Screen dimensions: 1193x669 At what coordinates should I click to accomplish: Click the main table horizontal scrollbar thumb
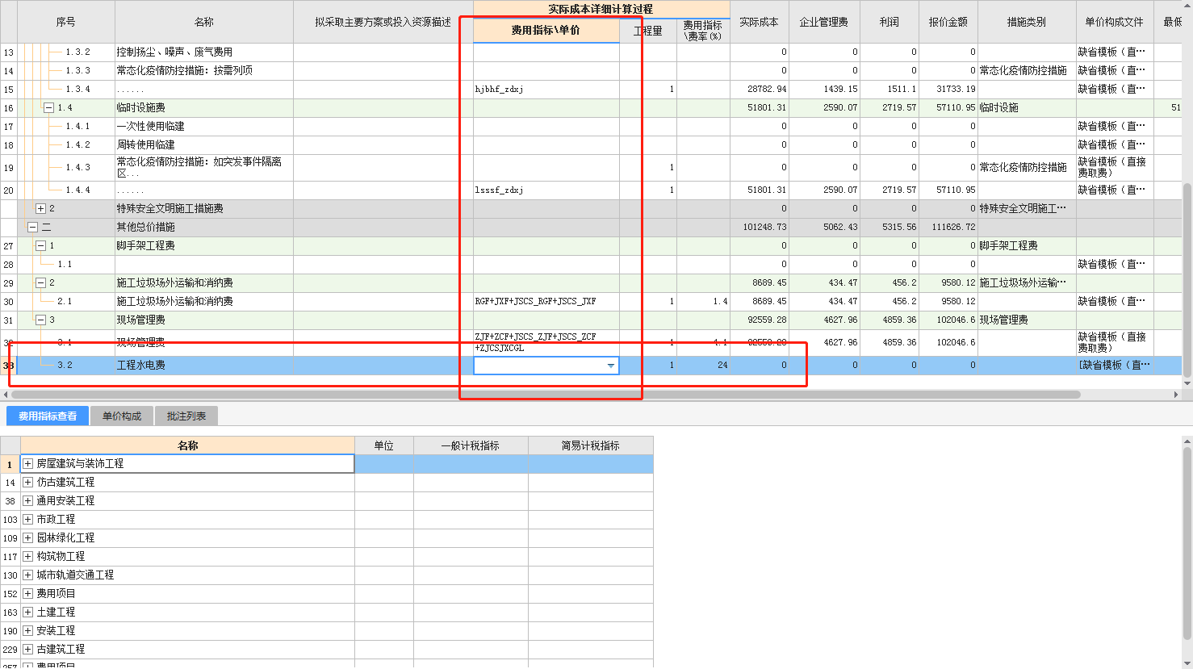tap(546, 395)
